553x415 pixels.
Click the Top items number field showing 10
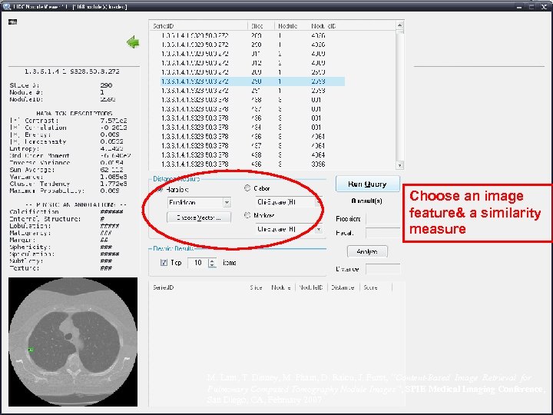pyautogui.click(x=198, y=263)
